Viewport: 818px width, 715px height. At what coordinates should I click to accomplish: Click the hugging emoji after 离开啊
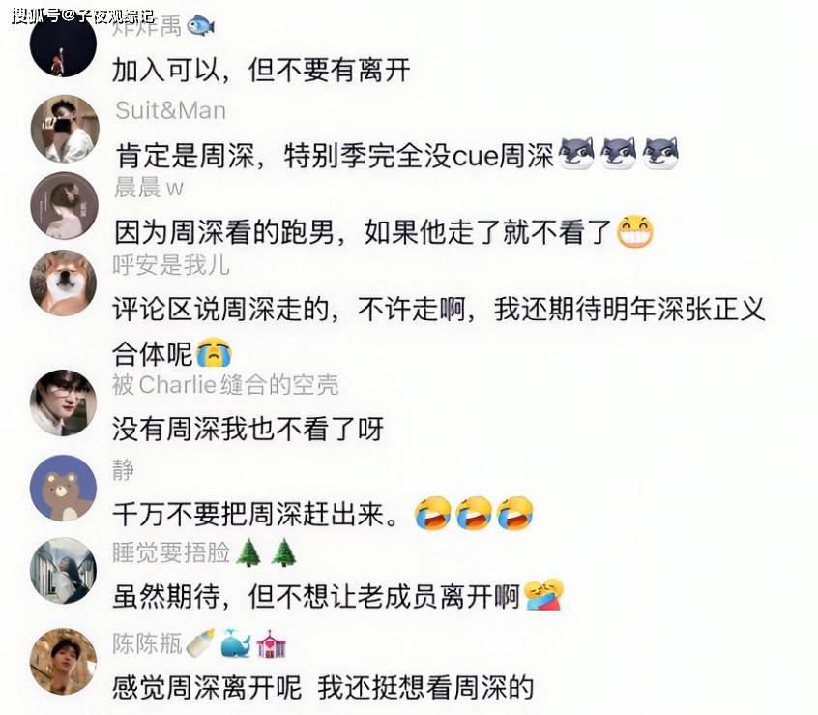(x=543, y=594)
